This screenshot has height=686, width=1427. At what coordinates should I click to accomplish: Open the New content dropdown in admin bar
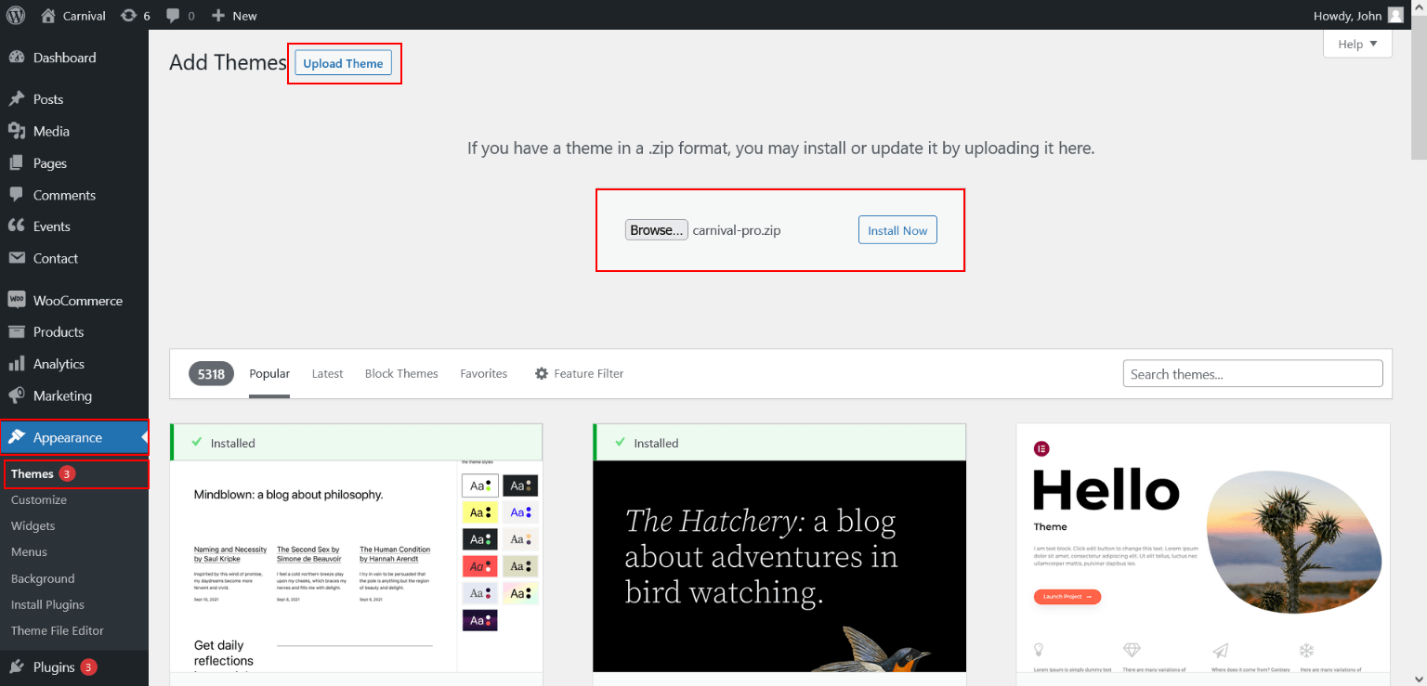(234, 16)
